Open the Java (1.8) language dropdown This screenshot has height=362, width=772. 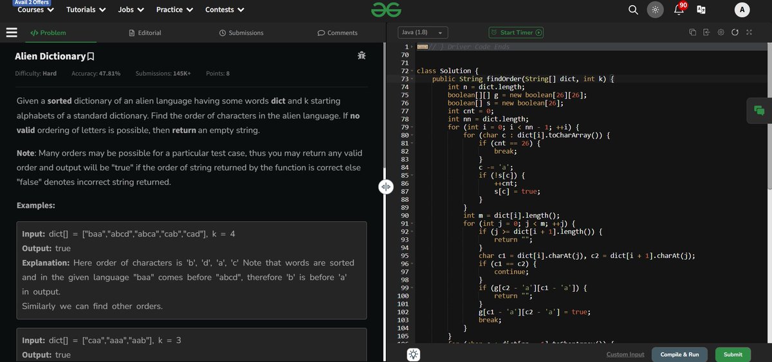[x=423, y=32]
